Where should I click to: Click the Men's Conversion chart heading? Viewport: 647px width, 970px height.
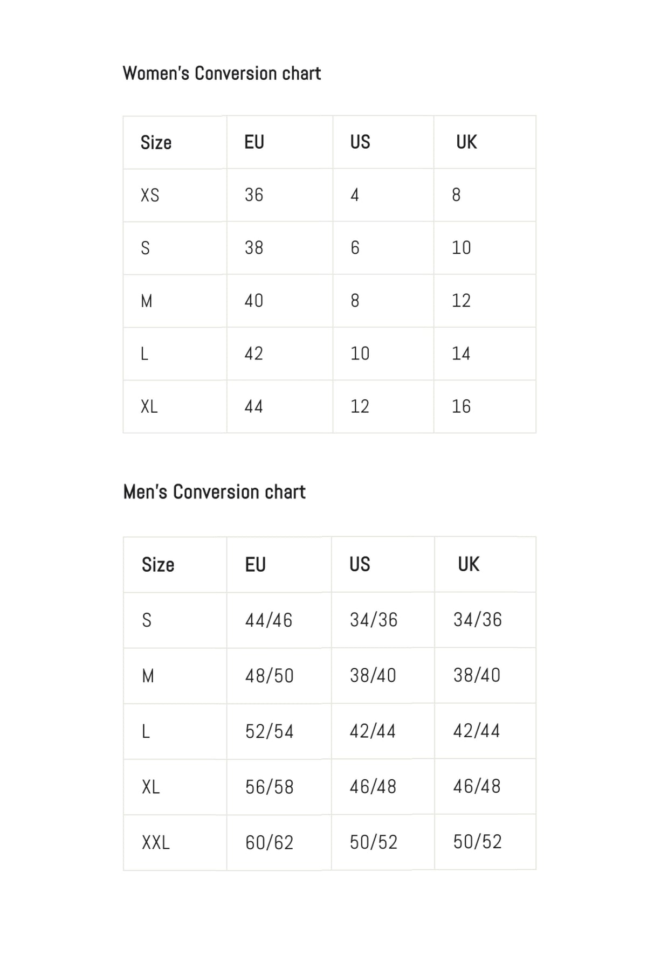(x=214, y=492)
